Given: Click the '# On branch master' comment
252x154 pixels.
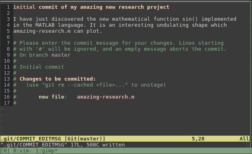Looking at the screenshot, I should (x=42, y=55).
